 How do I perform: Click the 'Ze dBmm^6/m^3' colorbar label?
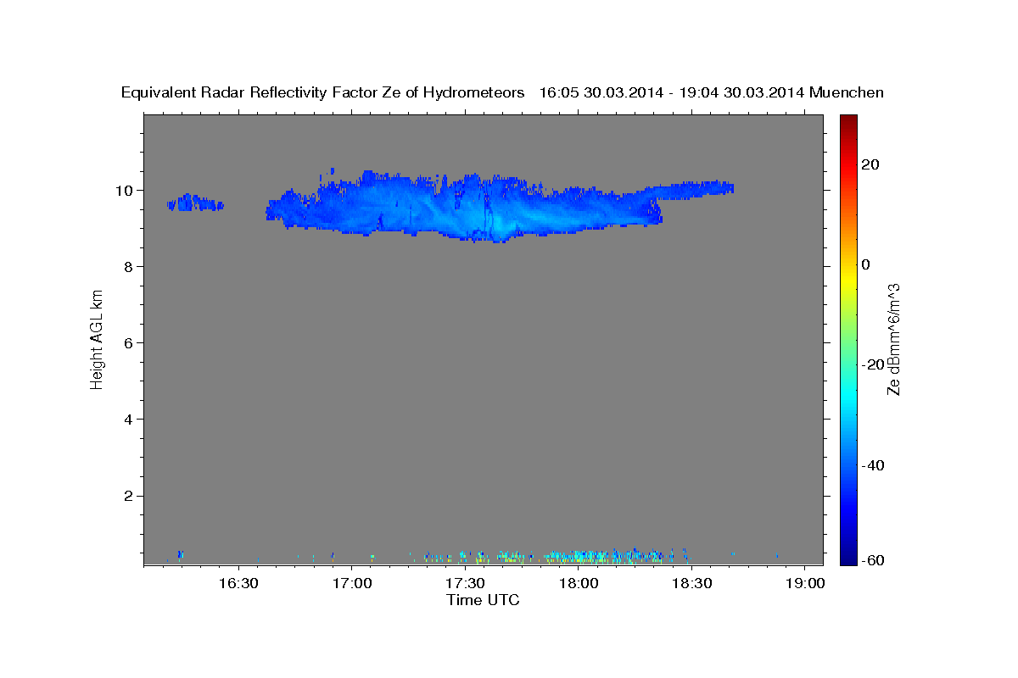coord(893,339)
